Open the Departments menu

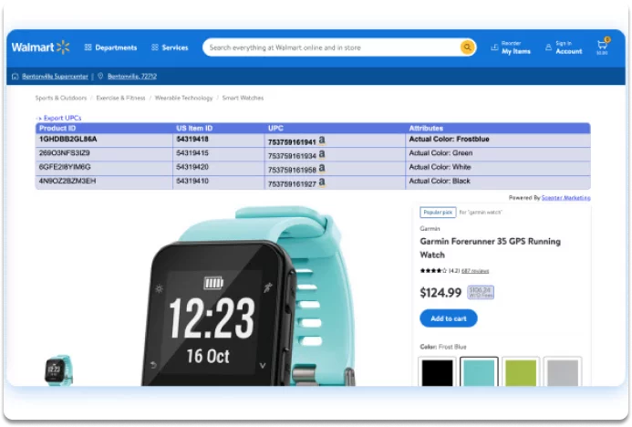tap(111, 47)
